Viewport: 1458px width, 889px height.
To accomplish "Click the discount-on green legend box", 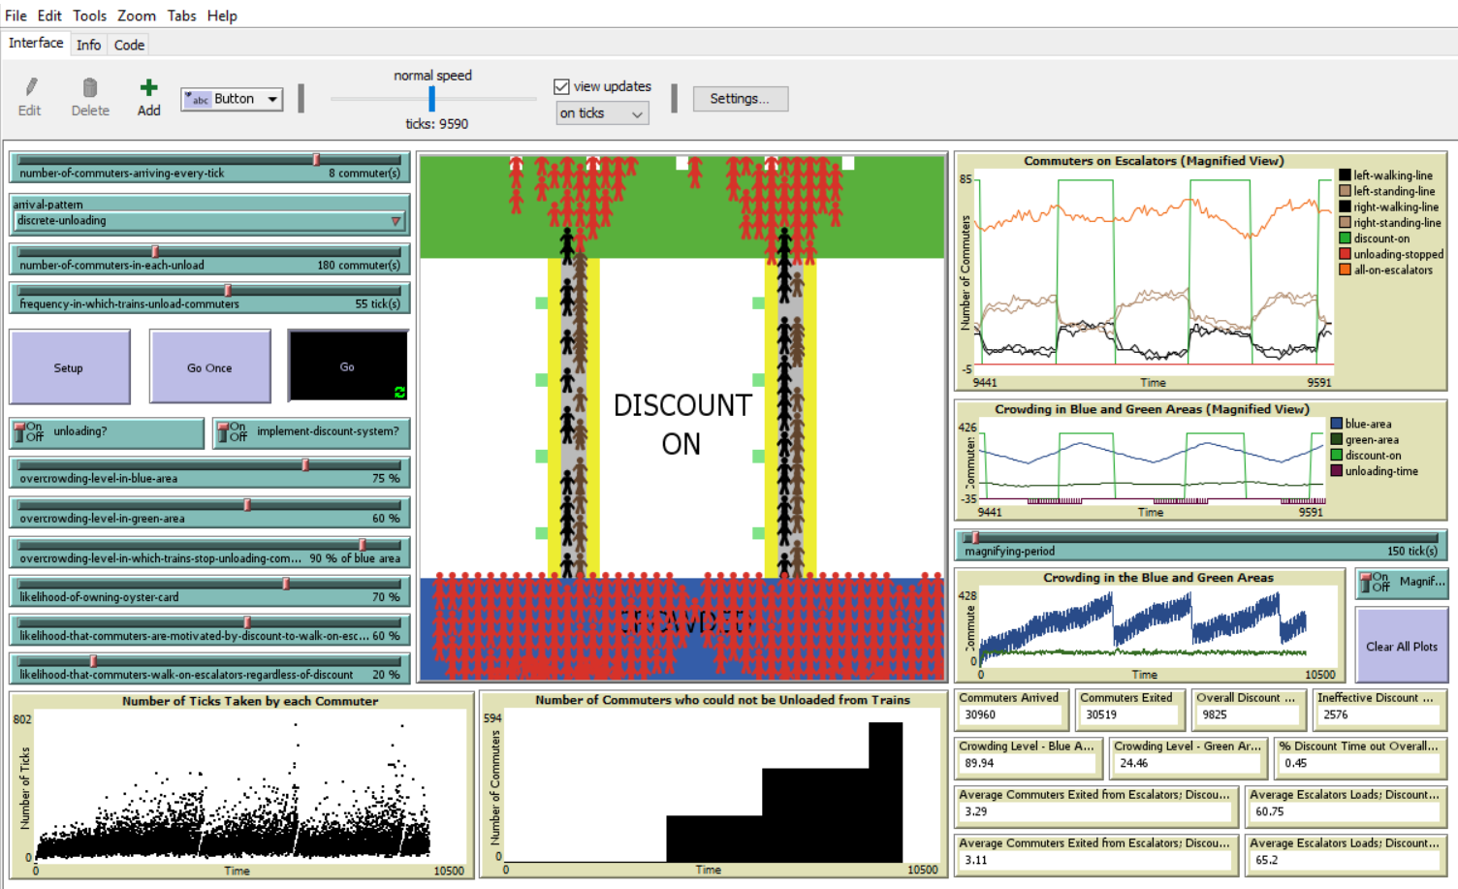I will (1345, 238).
